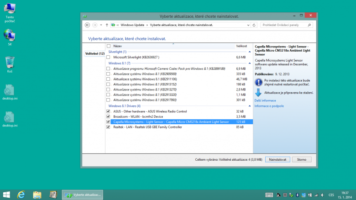The image size is (356, 200).
Task: Open the touch keyboard from taskbar
Action: [269, 195]
